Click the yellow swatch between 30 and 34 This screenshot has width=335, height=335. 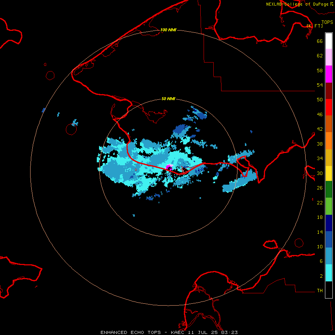[329, 173]
